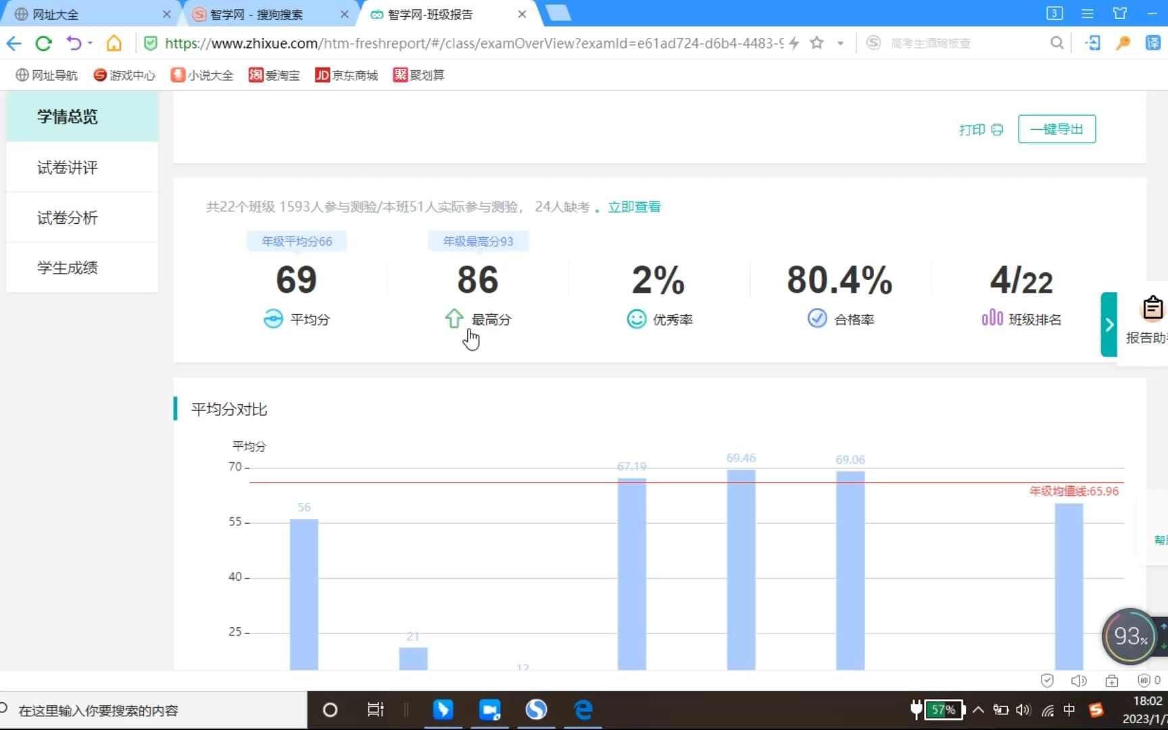Select 学情总览 in the sidebar
Image resolution: width=1168 pixels, height=730 pixels.
pyautogui.click(x=82, y=117)
